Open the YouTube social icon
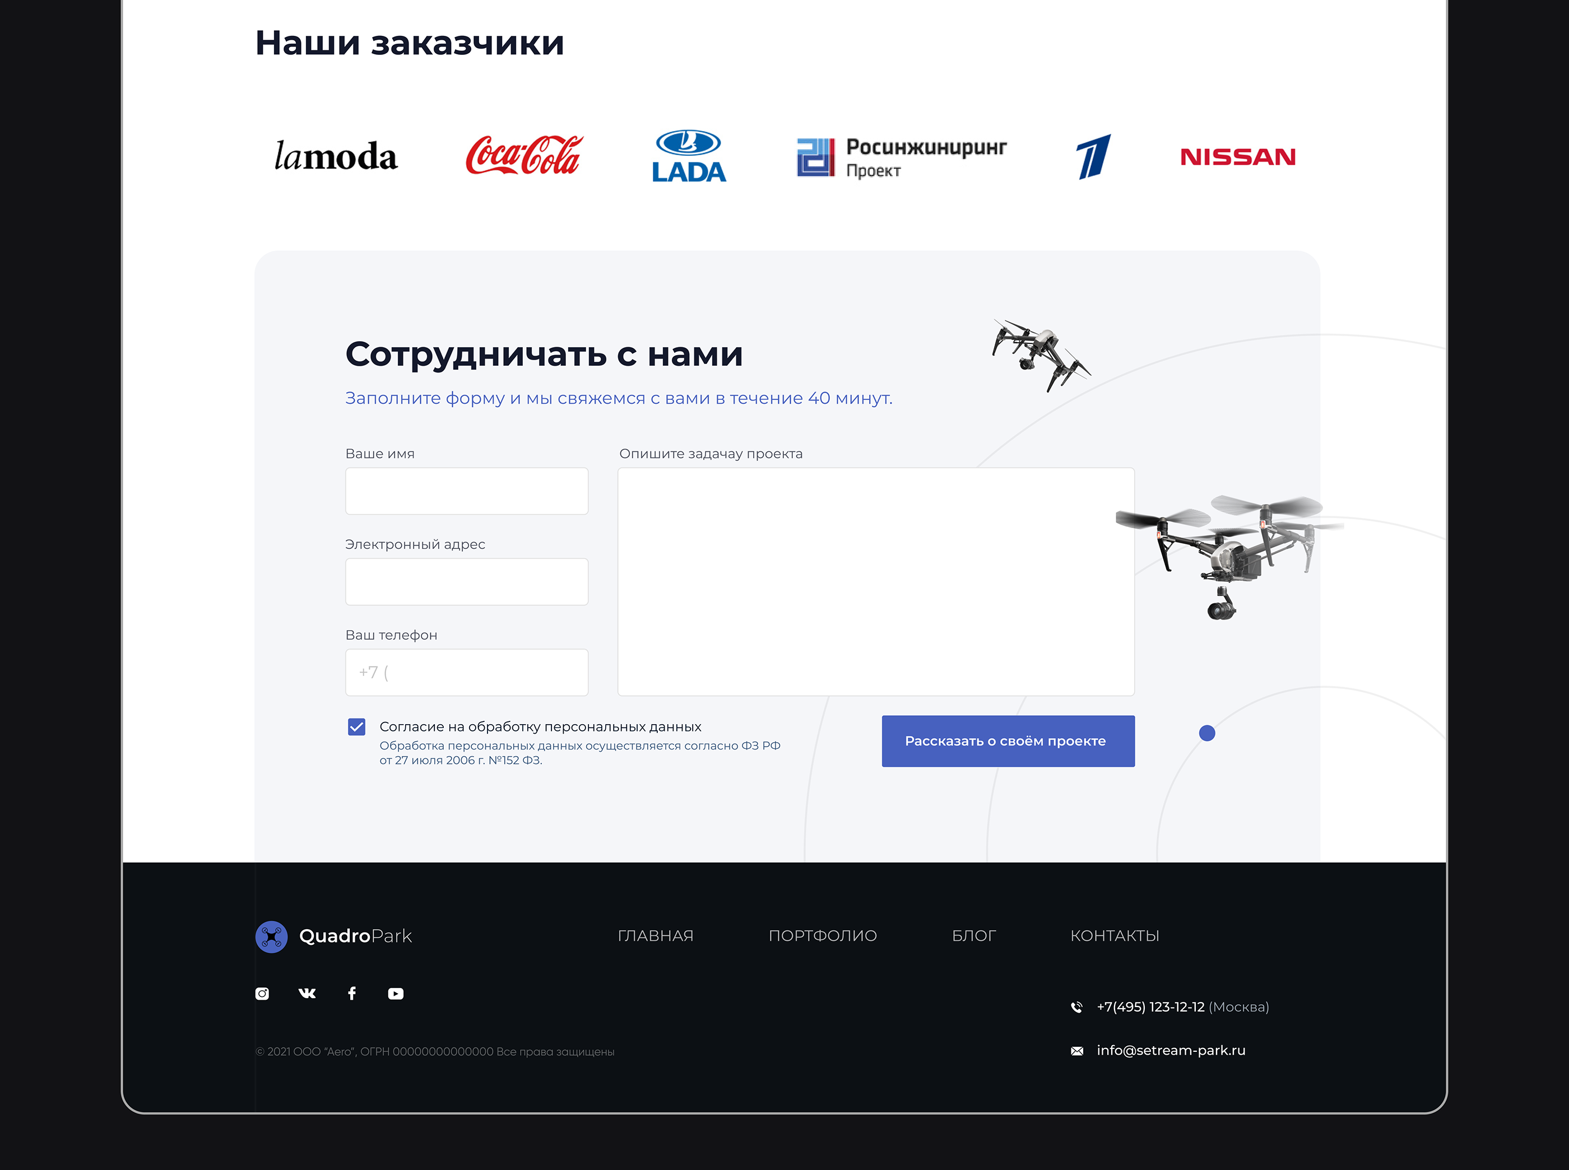This screenshot has width=1569, height=1170. coord(396,994)
